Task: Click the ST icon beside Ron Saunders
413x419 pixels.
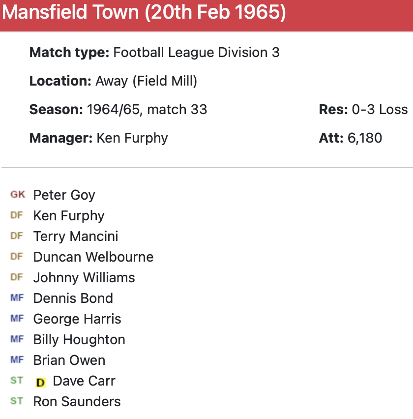Action: pyautogui.click(x=17, y=401)
